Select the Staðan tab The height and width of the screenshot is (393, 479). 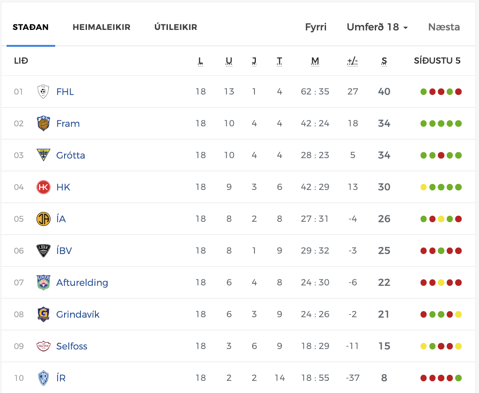(x=31, y=27)
